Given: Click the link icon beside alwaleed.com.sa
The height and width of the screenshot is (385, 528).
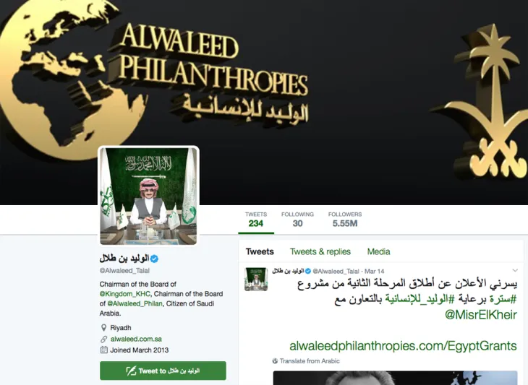Looking at the screenshot, I should [x=103, y=339].
